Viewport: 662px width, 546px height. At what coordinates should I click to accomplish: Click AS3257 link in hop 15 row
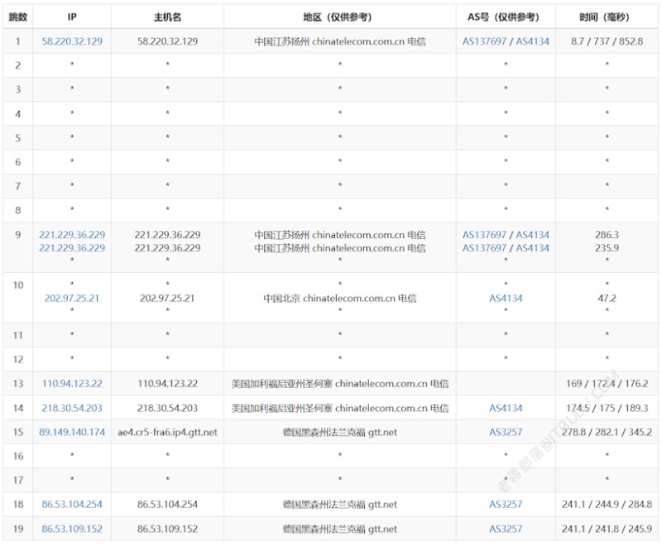(506, 432)
